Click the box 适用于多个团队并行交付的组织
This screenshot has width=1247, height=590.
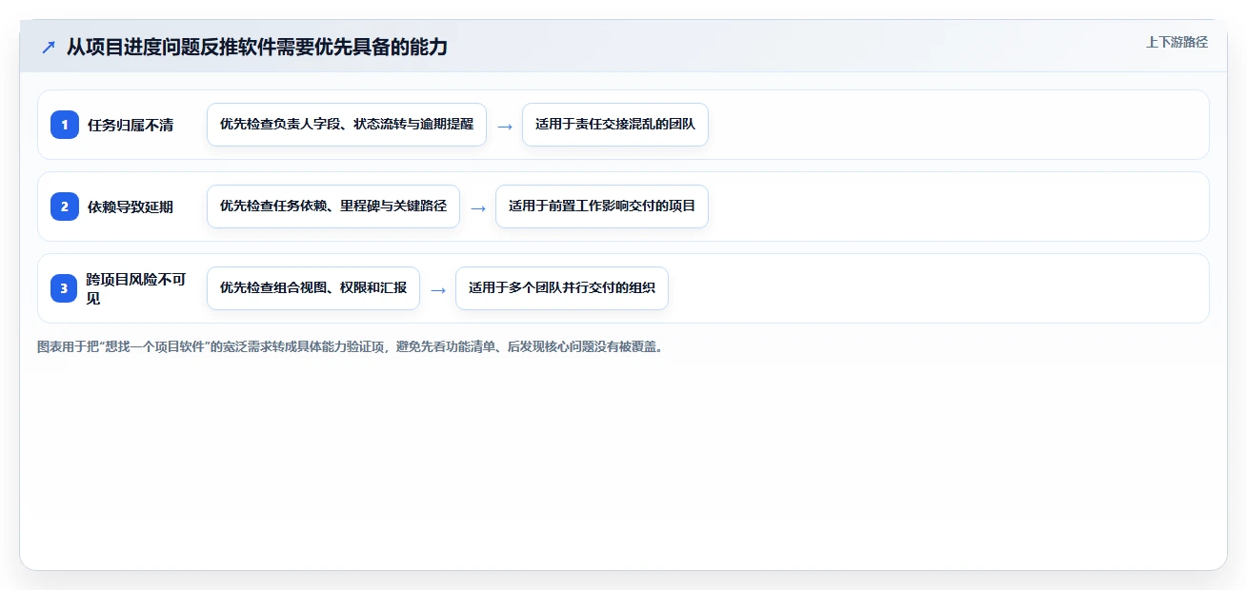pyautogui.click(x=562, y=288)
